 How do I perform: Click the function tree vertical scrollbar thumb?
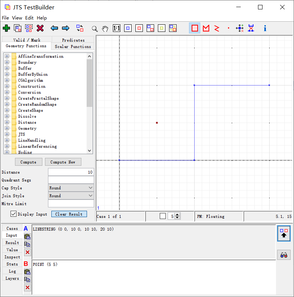pos(89,83)
